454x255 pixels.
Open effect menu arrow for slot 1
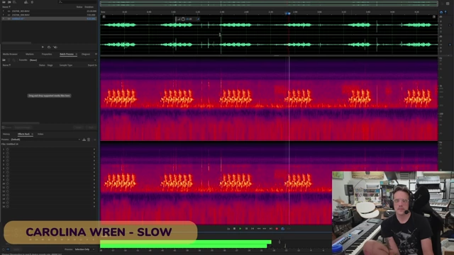pos(94,149)
